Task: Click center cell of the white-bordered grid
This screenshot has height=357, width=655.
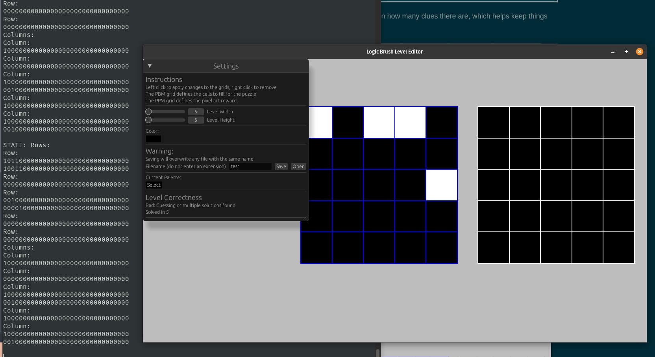Action: click(x=556, y=185)
